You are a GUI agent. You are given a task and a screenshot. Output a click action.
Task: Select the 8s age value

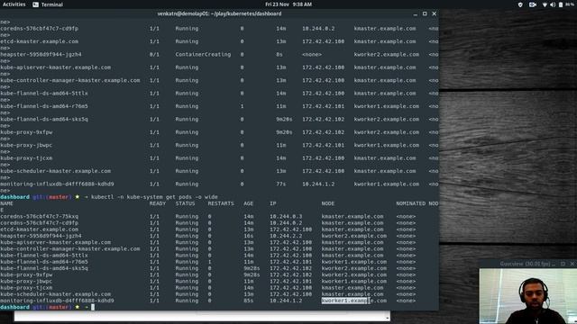[279, 54]
